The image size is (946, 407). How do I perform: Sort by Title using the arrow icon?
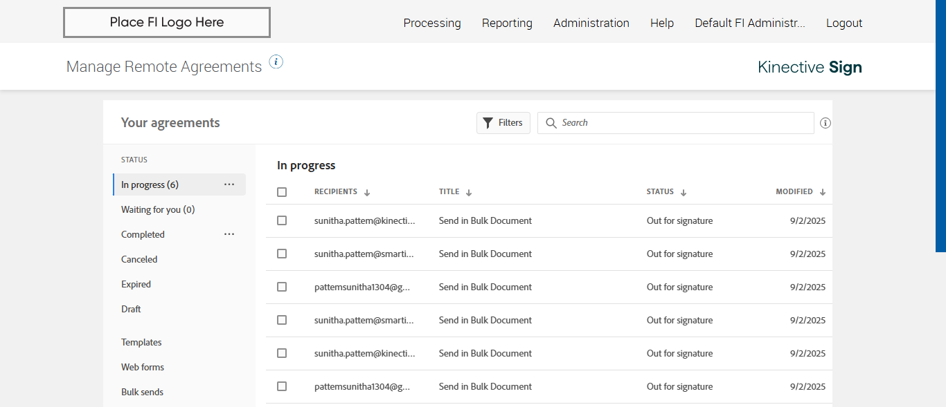(469, 193)
